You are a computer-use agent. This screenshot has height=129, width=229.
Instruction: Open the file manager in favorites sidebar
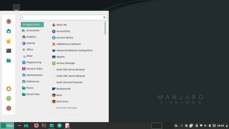click(x=9, y=60)
